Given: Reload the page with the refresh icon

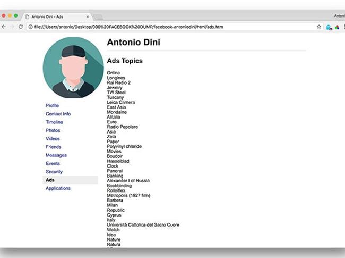Looking at the screenshot, I should pyautogui.click(x=21, y=27).
